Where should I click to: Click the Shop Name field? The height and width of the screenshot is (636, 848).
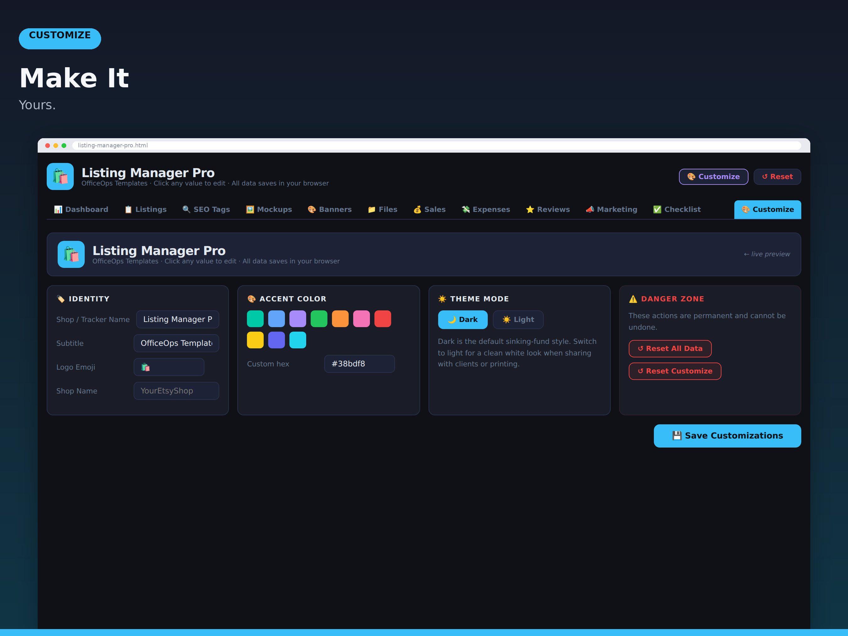(x=176, y=391)
